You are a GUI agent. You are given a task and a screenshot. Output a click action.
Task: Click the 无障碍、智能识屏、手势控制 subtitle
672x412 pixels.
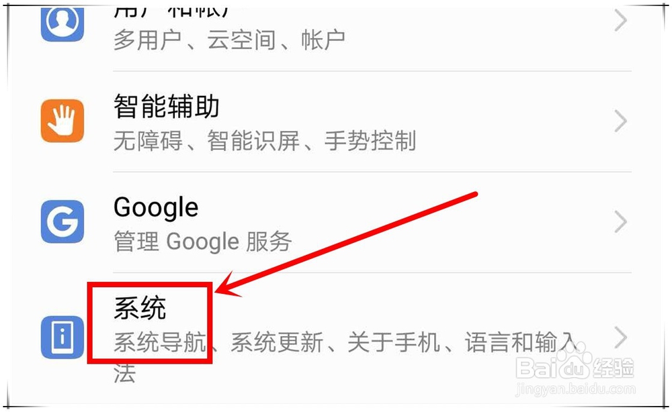(x=265, y=141)
